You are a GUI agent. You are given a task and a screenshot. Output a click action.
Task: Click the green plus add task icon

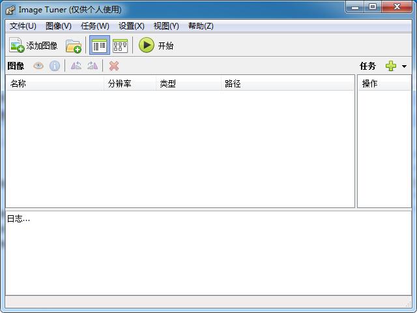[x=391, y=66]
